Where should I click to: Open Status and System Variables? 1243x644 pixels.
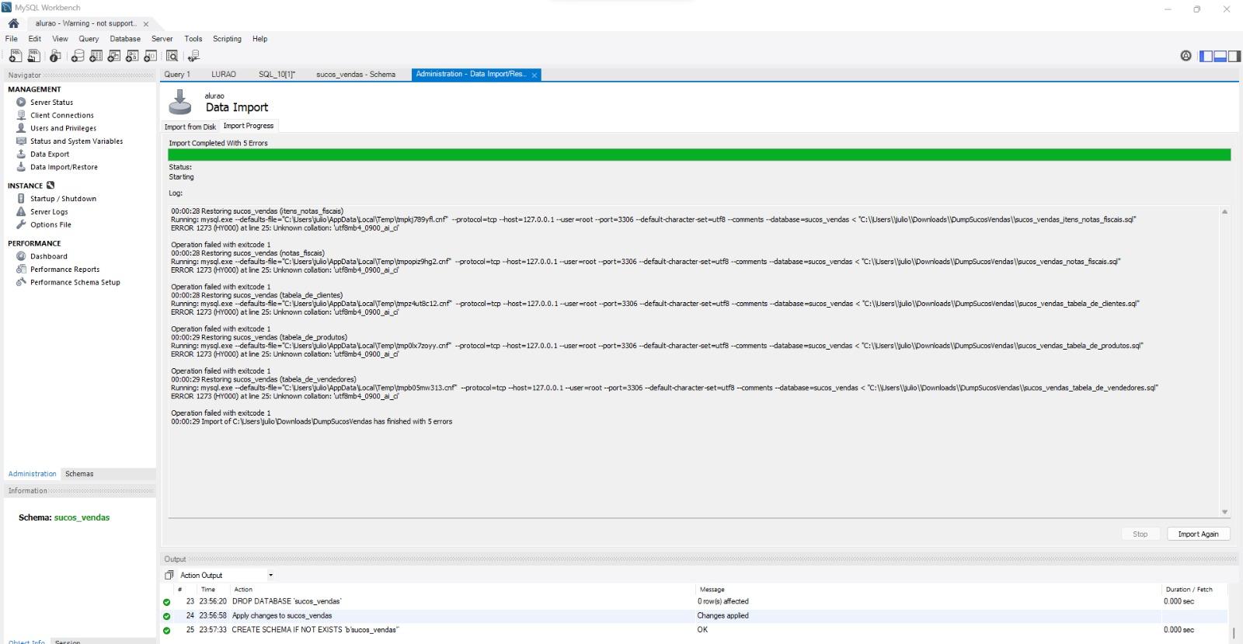point(76,141)
